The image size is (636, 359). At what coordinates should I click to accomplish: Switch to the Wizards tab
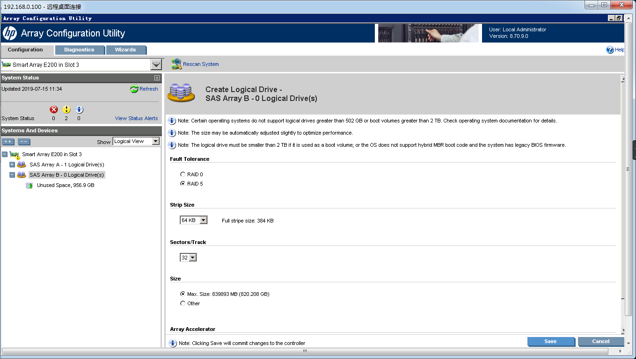[125, 50]
